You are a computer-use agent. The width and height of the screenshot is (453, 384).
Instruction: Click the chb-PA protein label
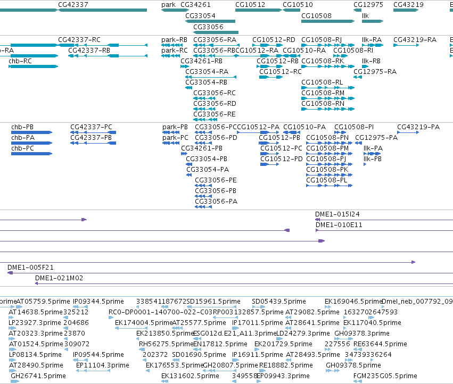point(23,138)
